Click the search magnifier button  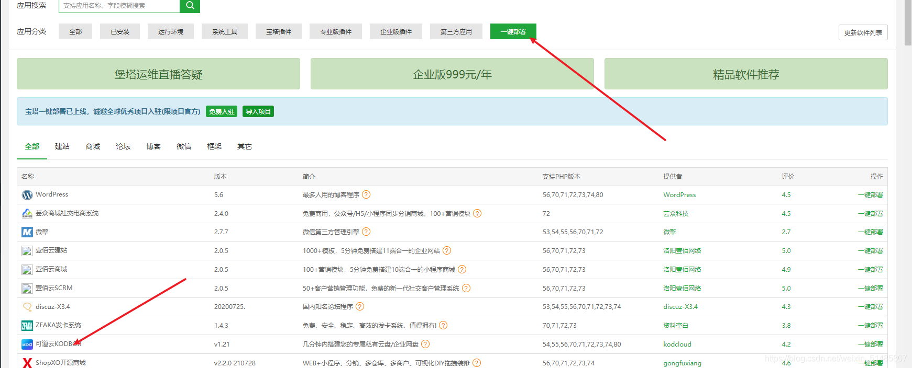190,6
